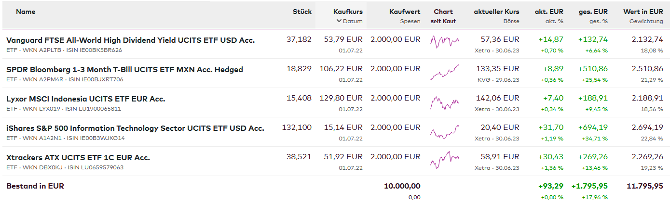
Task: Open the iShares S&P 500 IT sparkline chart
Action: click(444, 131)
